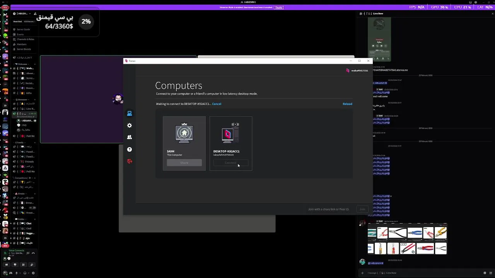This screenshot has height=278, width=495.
Task: Click Disable in the Streamer Mode banner
Action: pos(278,7)
